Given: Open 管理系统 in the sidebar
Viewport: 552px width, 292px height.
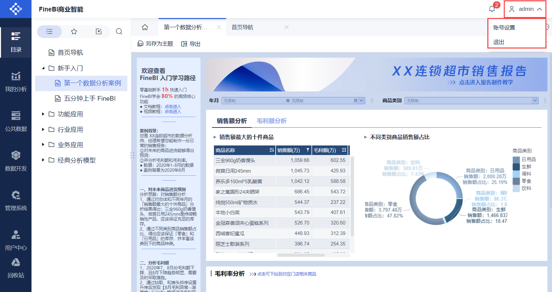Looking at the screenshot, I should click(x=16, y=201).
